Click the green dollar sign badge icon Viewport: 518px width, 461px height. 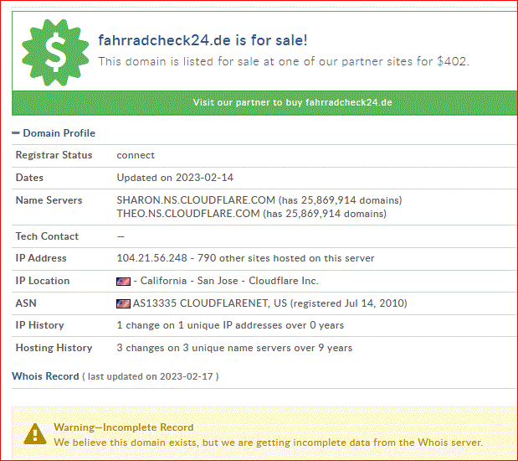pyautogui.click(x=55, y=53)
